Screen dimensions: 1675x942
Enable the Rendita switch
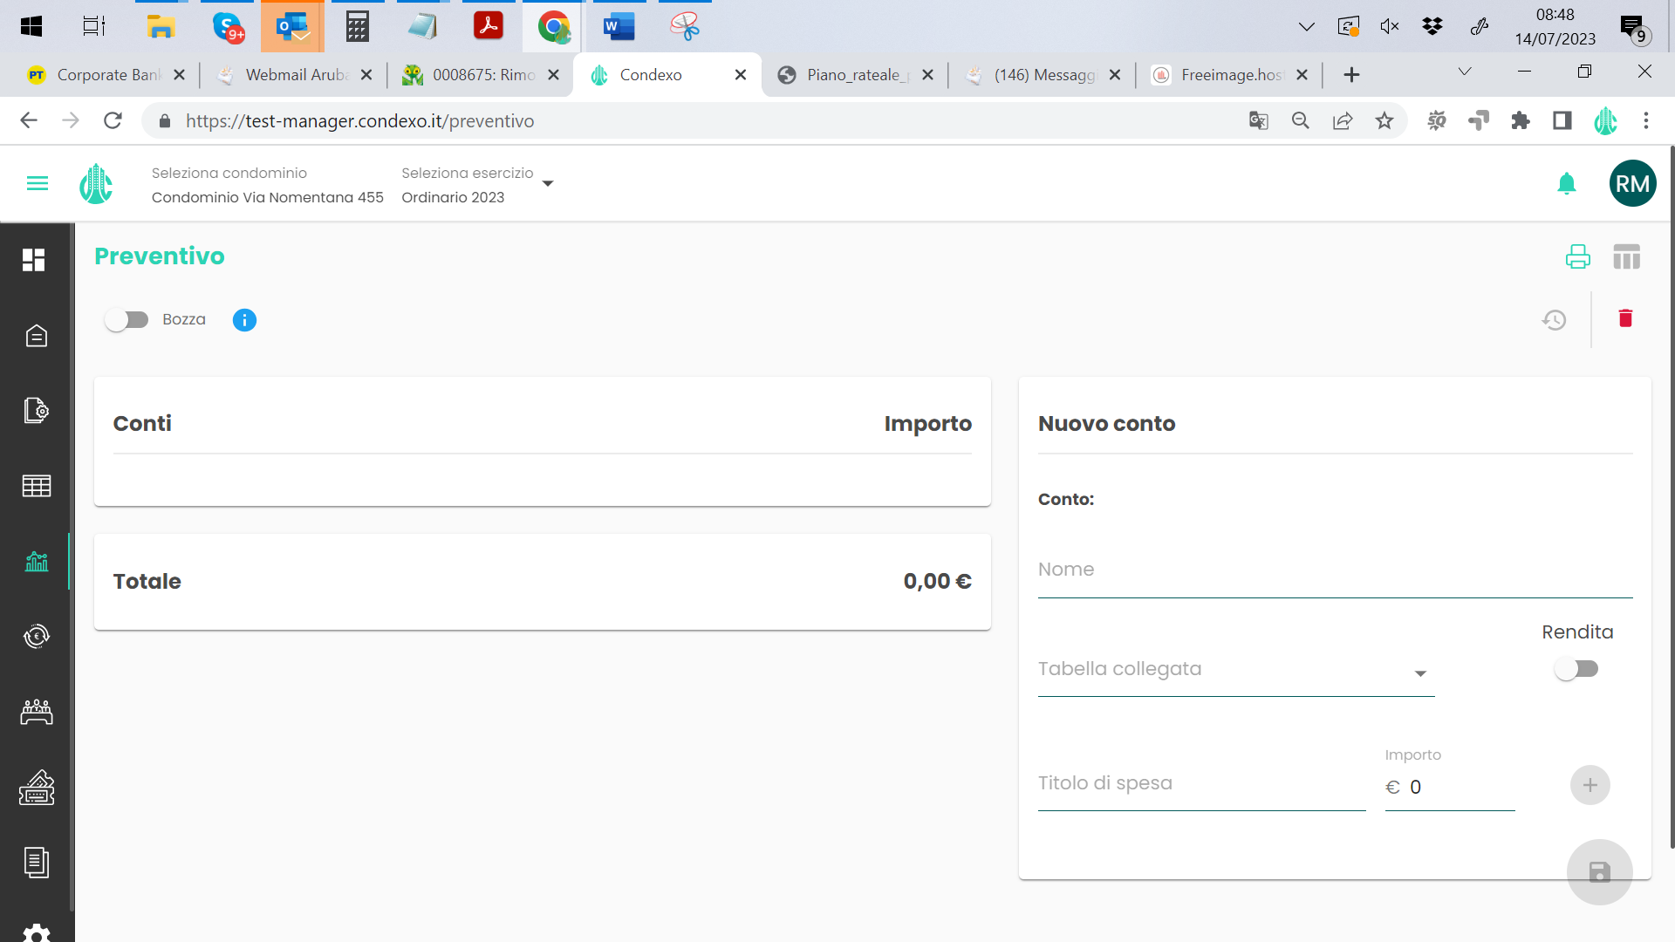[1576, 669]
